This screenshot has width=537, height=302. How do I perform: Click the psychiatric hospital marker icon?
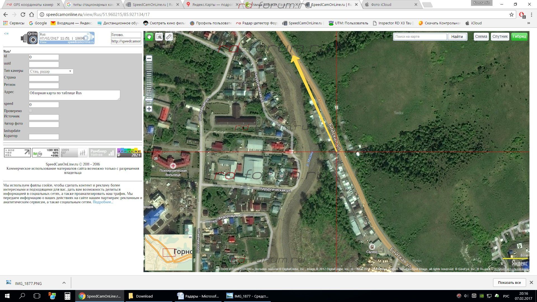[173, 166]
